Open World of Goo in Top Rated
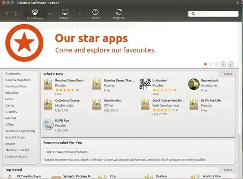The image size is (243, 179). click(211, 176)
